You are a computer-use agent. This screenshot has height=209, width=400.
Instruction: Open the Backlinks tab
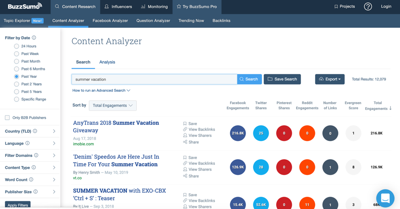(221, 20)
